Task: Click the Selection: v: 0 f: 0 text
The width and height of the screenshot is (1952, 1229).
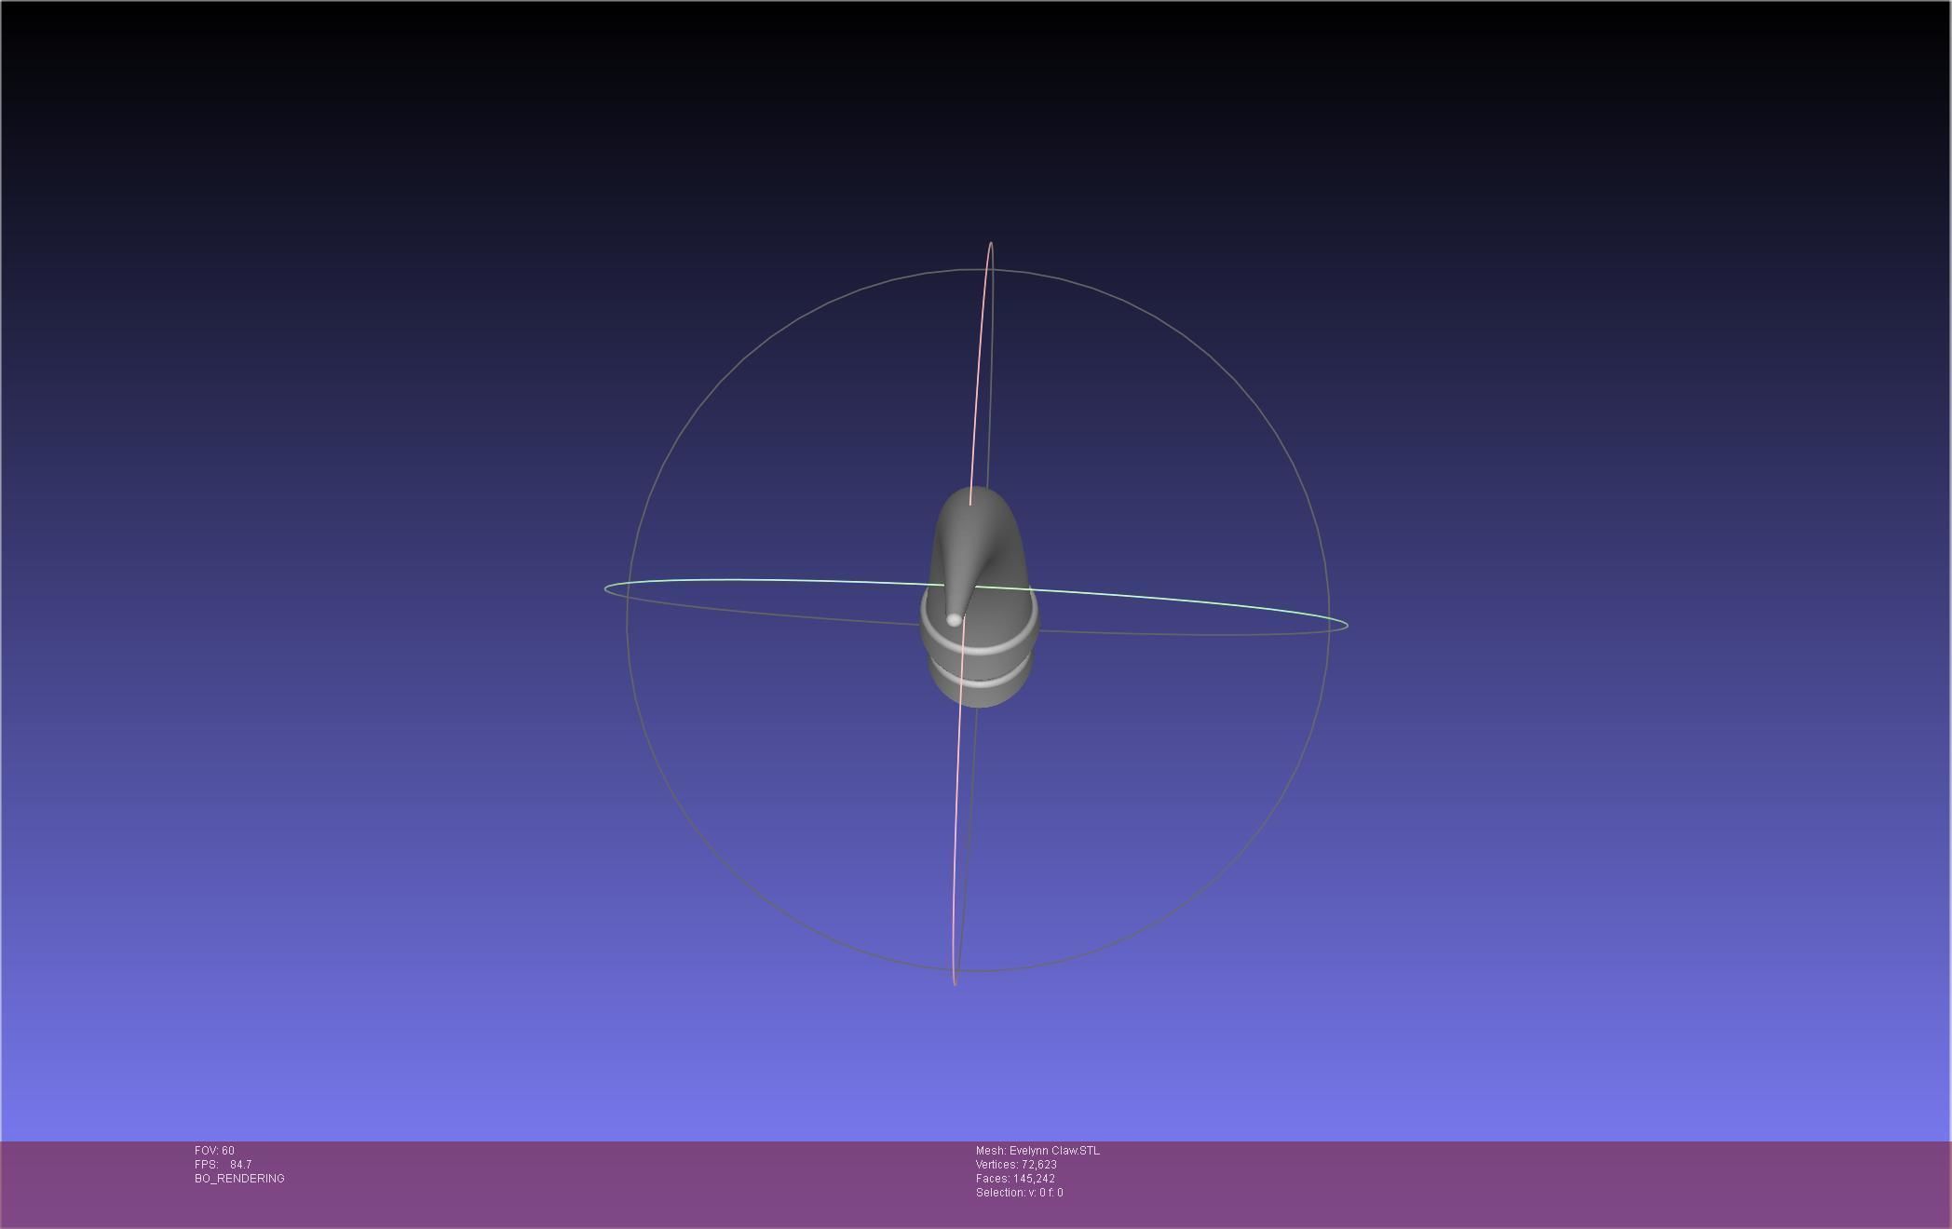Action: pyautogui.click(x=1019, y=1193)
